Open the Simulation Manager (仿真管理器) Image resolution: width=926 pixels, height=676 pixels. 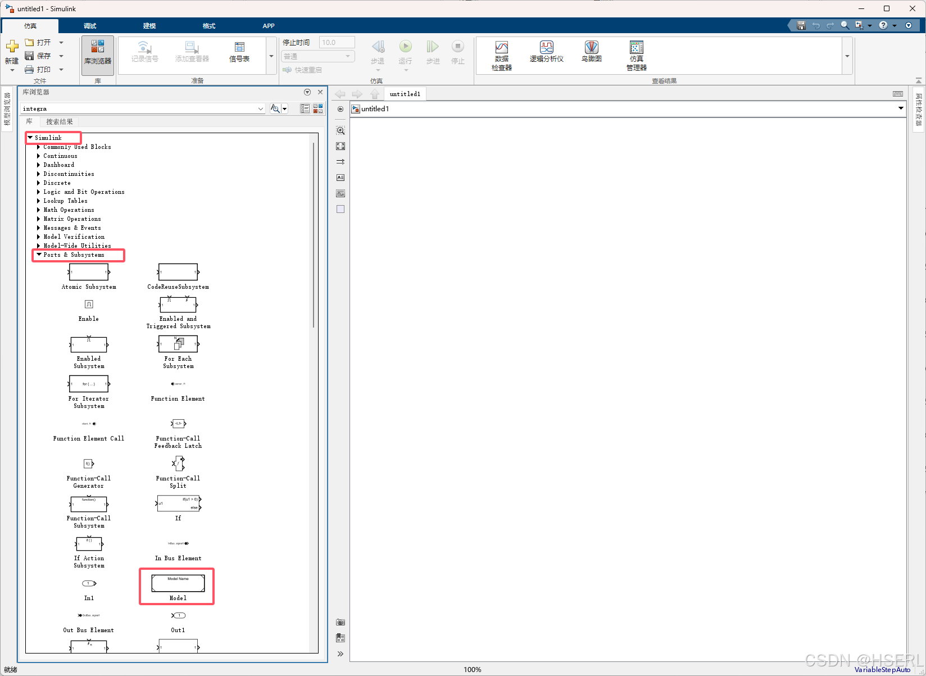pyautogui.click(x=637, y=56)
